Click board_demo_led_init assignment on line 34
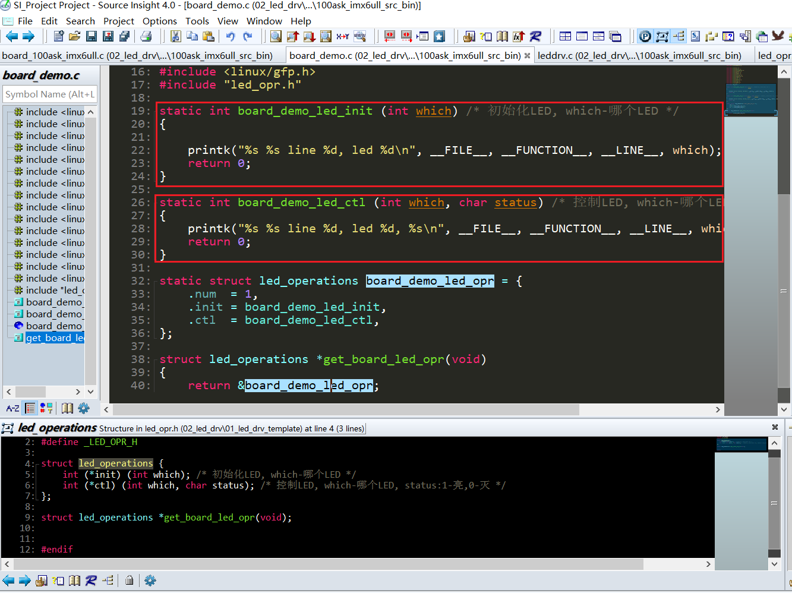 pos(313,307)
